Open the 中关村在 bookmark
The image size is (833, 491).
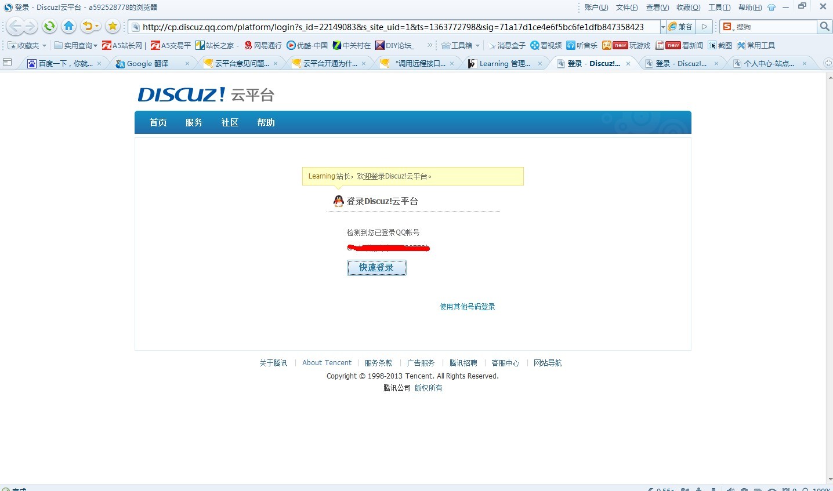click(352, 45)
